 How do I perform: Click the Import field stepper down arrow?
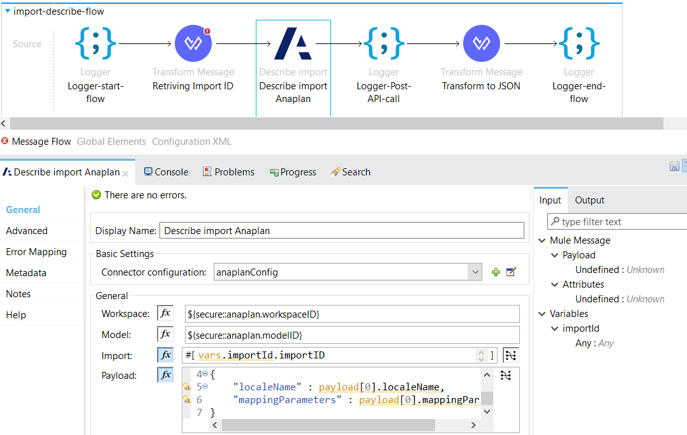(x=481, y=359)
